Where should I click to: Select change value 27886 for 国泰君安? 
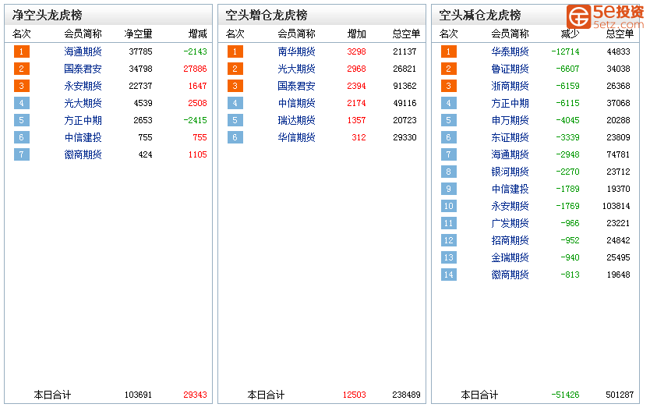point(195,69)
